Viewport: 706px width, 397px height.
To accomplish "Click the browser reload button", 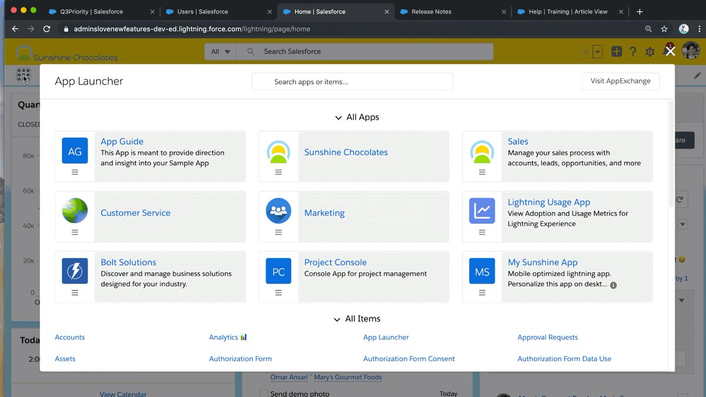I will click(46, 29).
